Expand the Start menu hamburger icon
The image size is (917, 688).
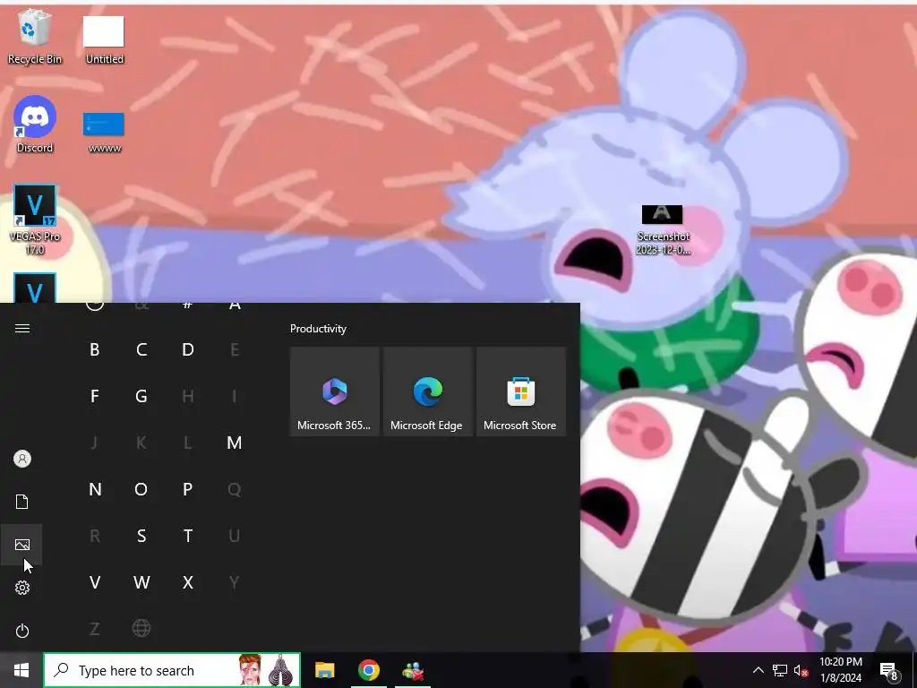pyautogui.click(x=22, y=328)
